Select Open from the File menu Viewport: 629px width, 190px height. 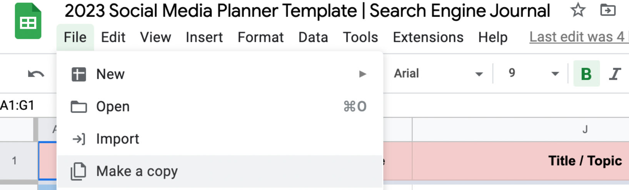click(x=220, y=106)
